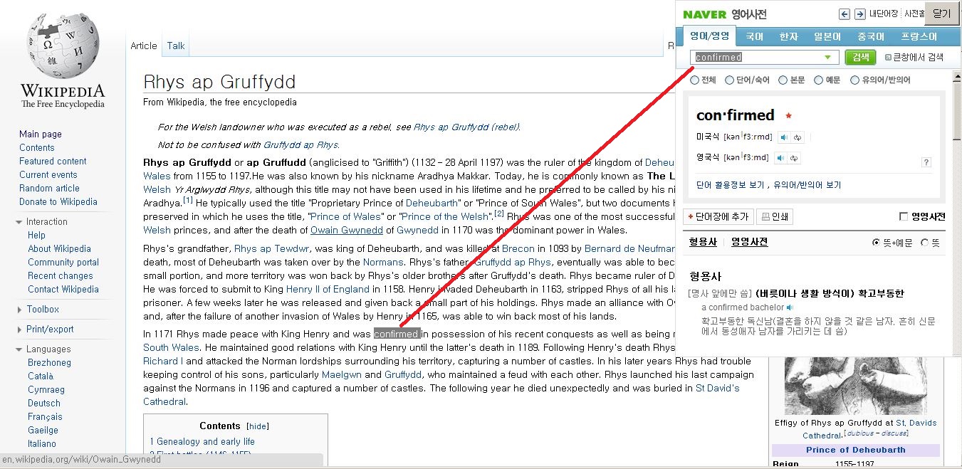Check the 영영사전 checkbox
This screenshot has width=962, height=469.
point(904,217)
